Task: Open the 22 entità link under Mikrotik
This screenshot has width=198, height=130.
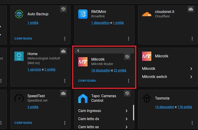Action: (120, 70)
